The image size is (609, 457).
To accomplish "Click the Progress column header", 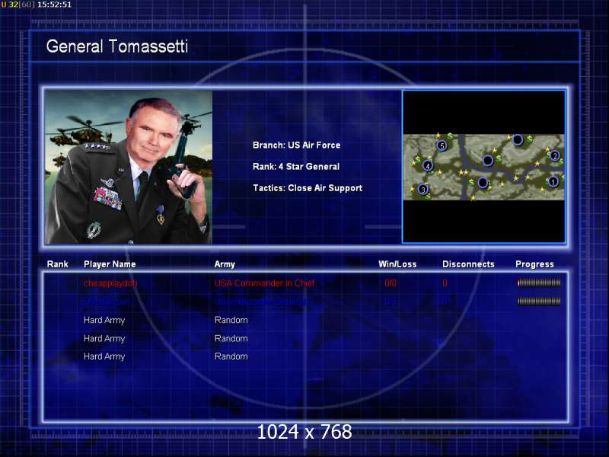I will click(x=534, y=264).
